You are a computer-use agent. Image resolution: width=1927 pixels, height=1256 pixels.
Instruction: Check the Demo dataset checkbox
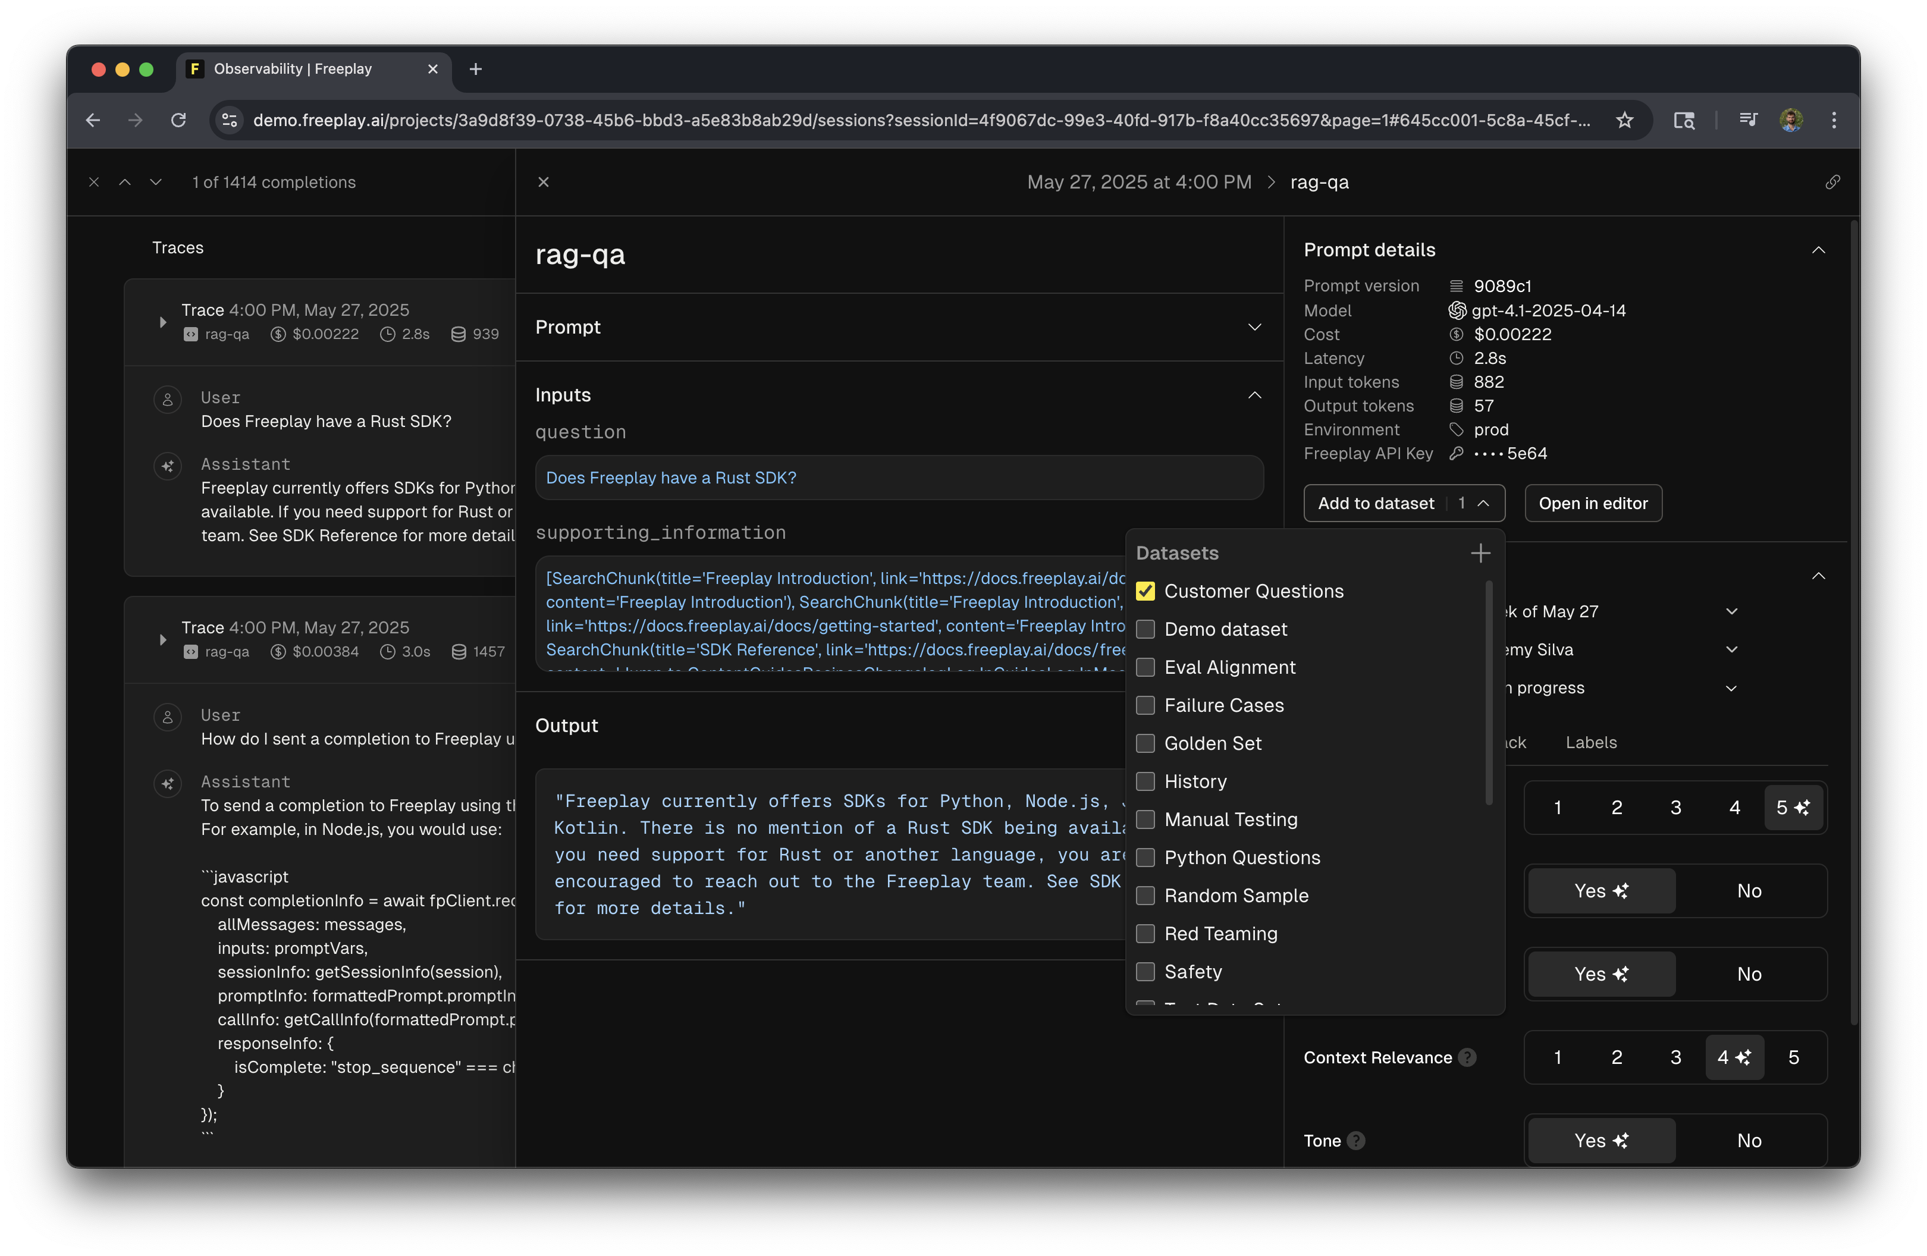1145,629
